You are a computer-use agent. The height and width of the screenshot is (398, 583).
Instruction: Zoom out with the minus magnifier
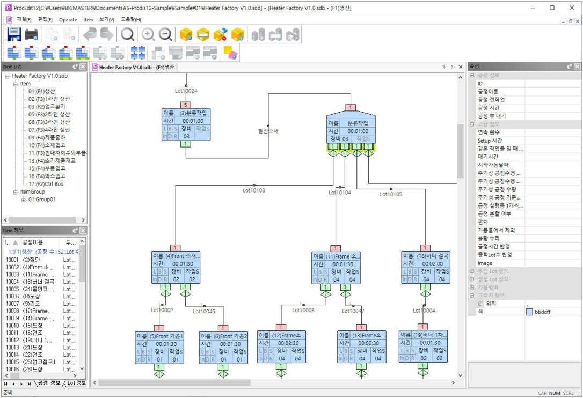[x=165, y=35]
